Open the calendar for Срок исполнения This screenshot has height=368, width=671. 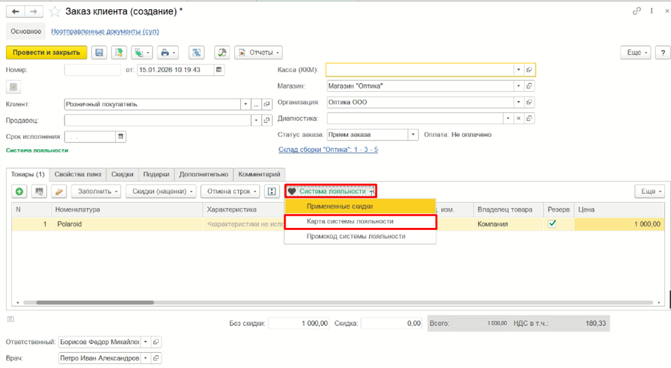coord(120,137)
